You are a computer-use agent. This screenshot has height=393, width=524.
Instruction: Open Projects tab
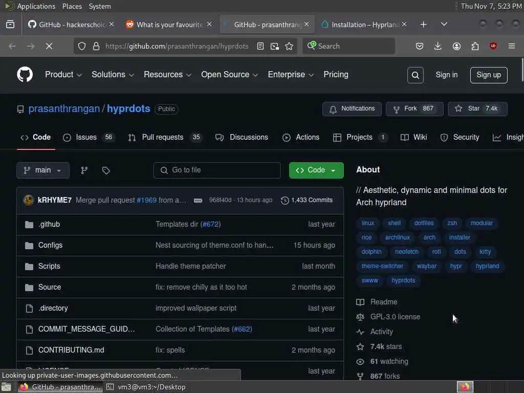(x=360, y=137)
